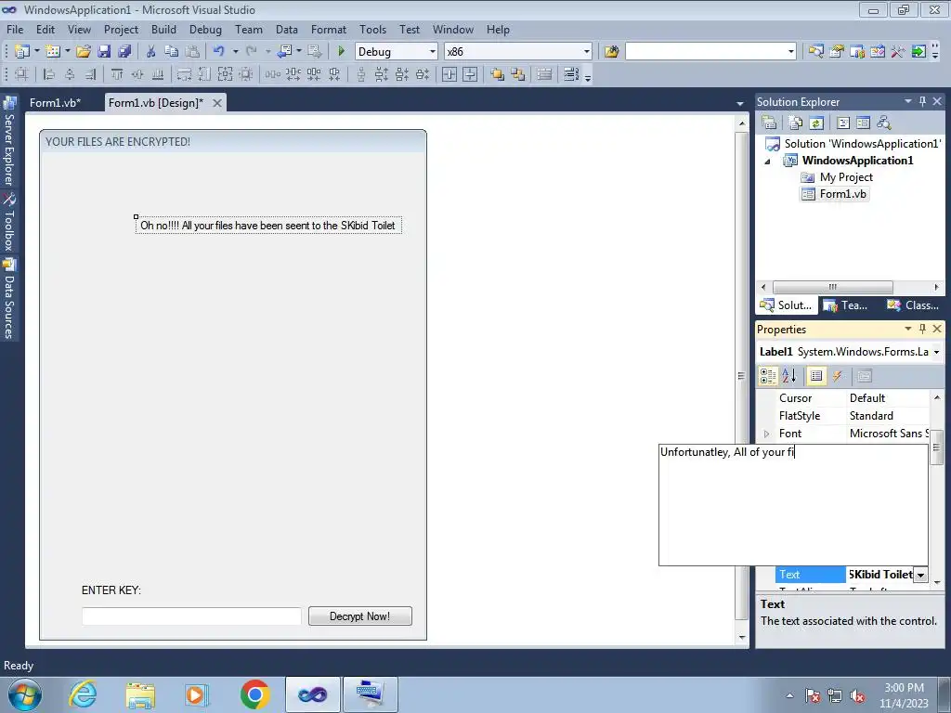The height and width of the screenshot is (713, 951).
Task: Open the x86 platform dropdown
Action: tap(587, 52)
